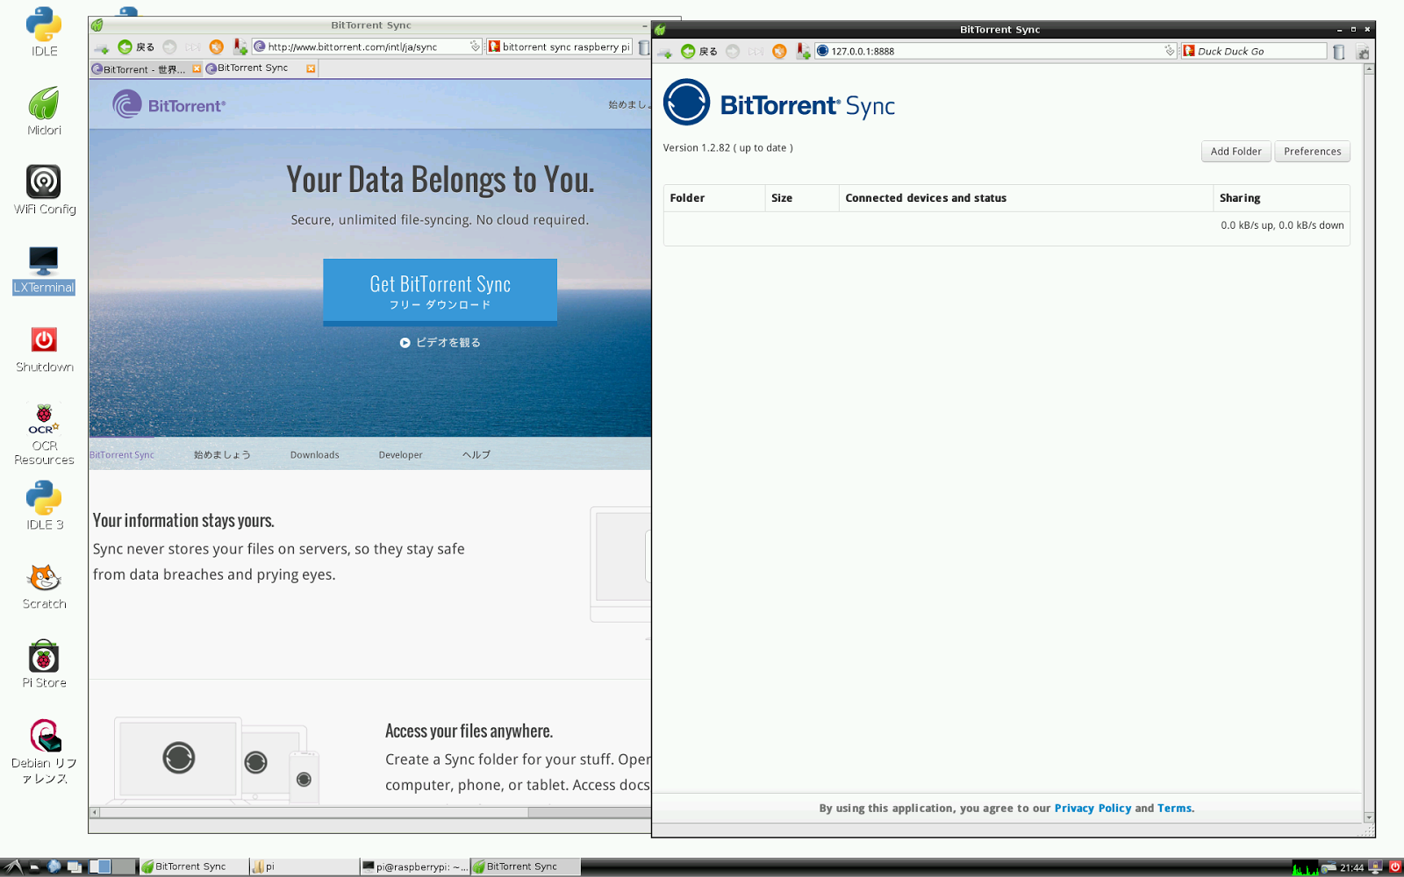
Task: Click the 'Size' column header
Action: (x=801, y=198)
